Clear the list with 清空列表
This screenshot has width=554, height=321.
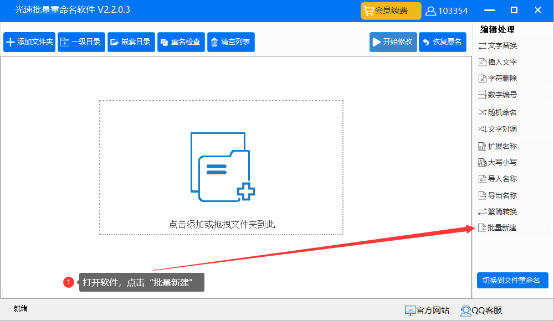230,42
